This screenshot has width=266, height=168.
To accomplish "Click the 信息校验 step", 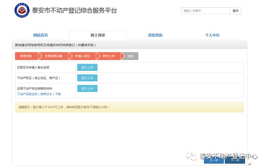I will pyautogui.click(x=26, y=56).
